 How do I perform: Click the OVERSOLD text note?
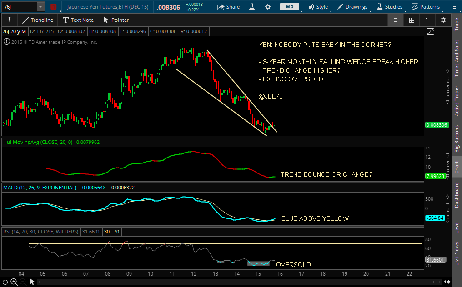[x=293, y=265]
